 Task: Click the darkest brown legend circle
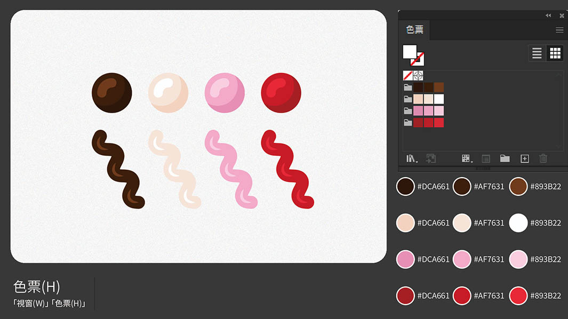coord(405,186)
